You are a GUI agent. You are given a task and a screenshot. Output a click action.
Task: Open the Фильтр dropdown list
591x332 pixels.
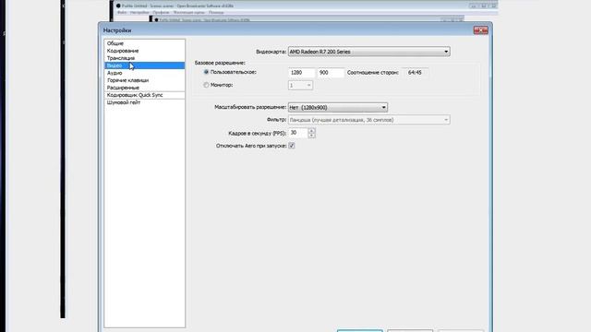pos(369,120)
